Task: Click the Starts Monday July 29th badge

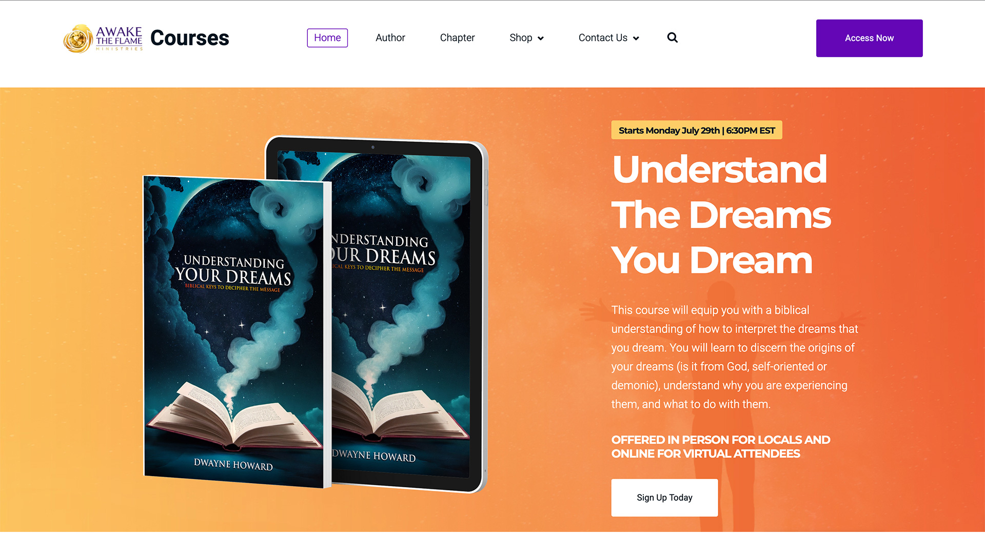Action: click(x=697, y=130)
